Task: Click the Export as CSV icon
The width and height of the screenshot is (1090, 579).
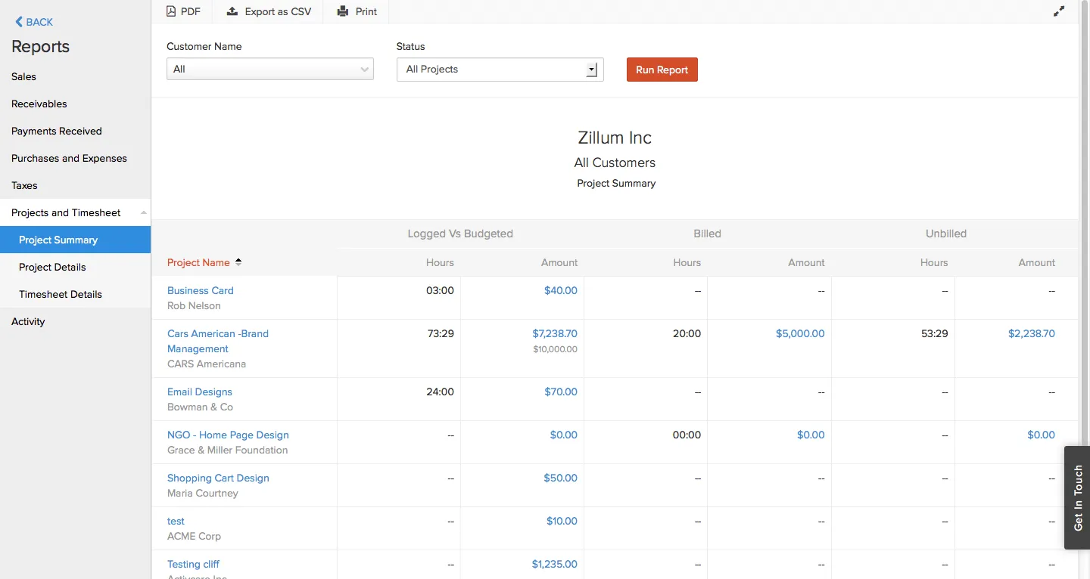Action: point(232,11)
